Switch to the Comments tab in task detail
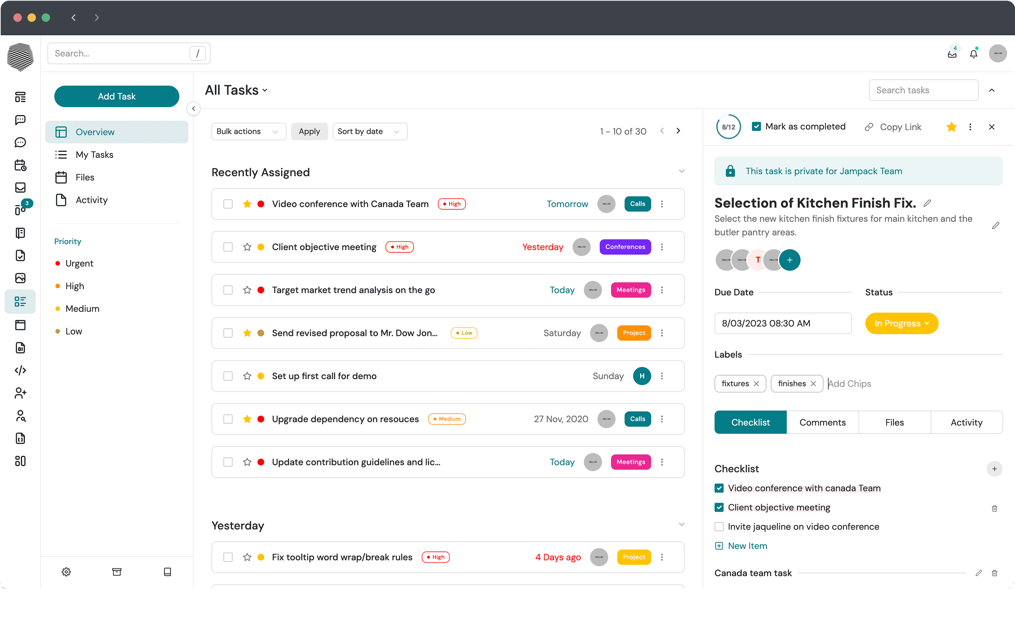This screenshot has width=1015, height=635. coord(822,422)
